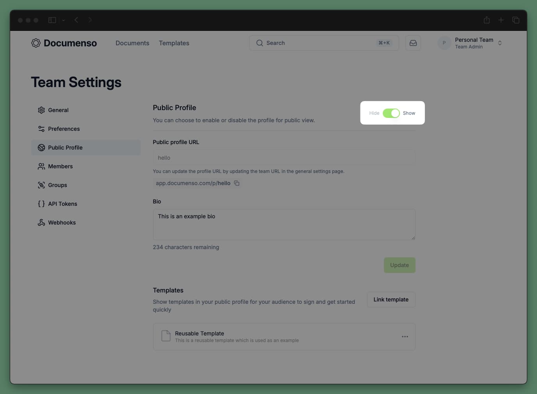Click the Link template button
The image size is (537, 394).
pos(391,300)
